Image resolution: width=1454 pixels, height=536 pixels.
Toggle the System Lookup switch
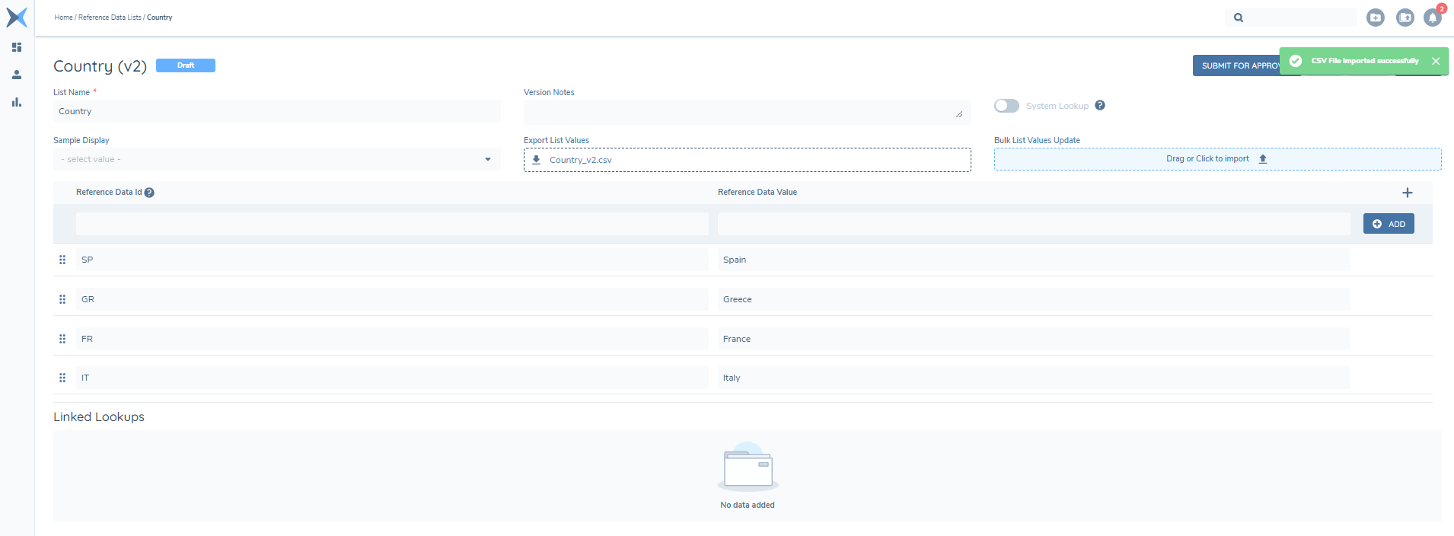pyautogui.click(x=1006, y=106)
